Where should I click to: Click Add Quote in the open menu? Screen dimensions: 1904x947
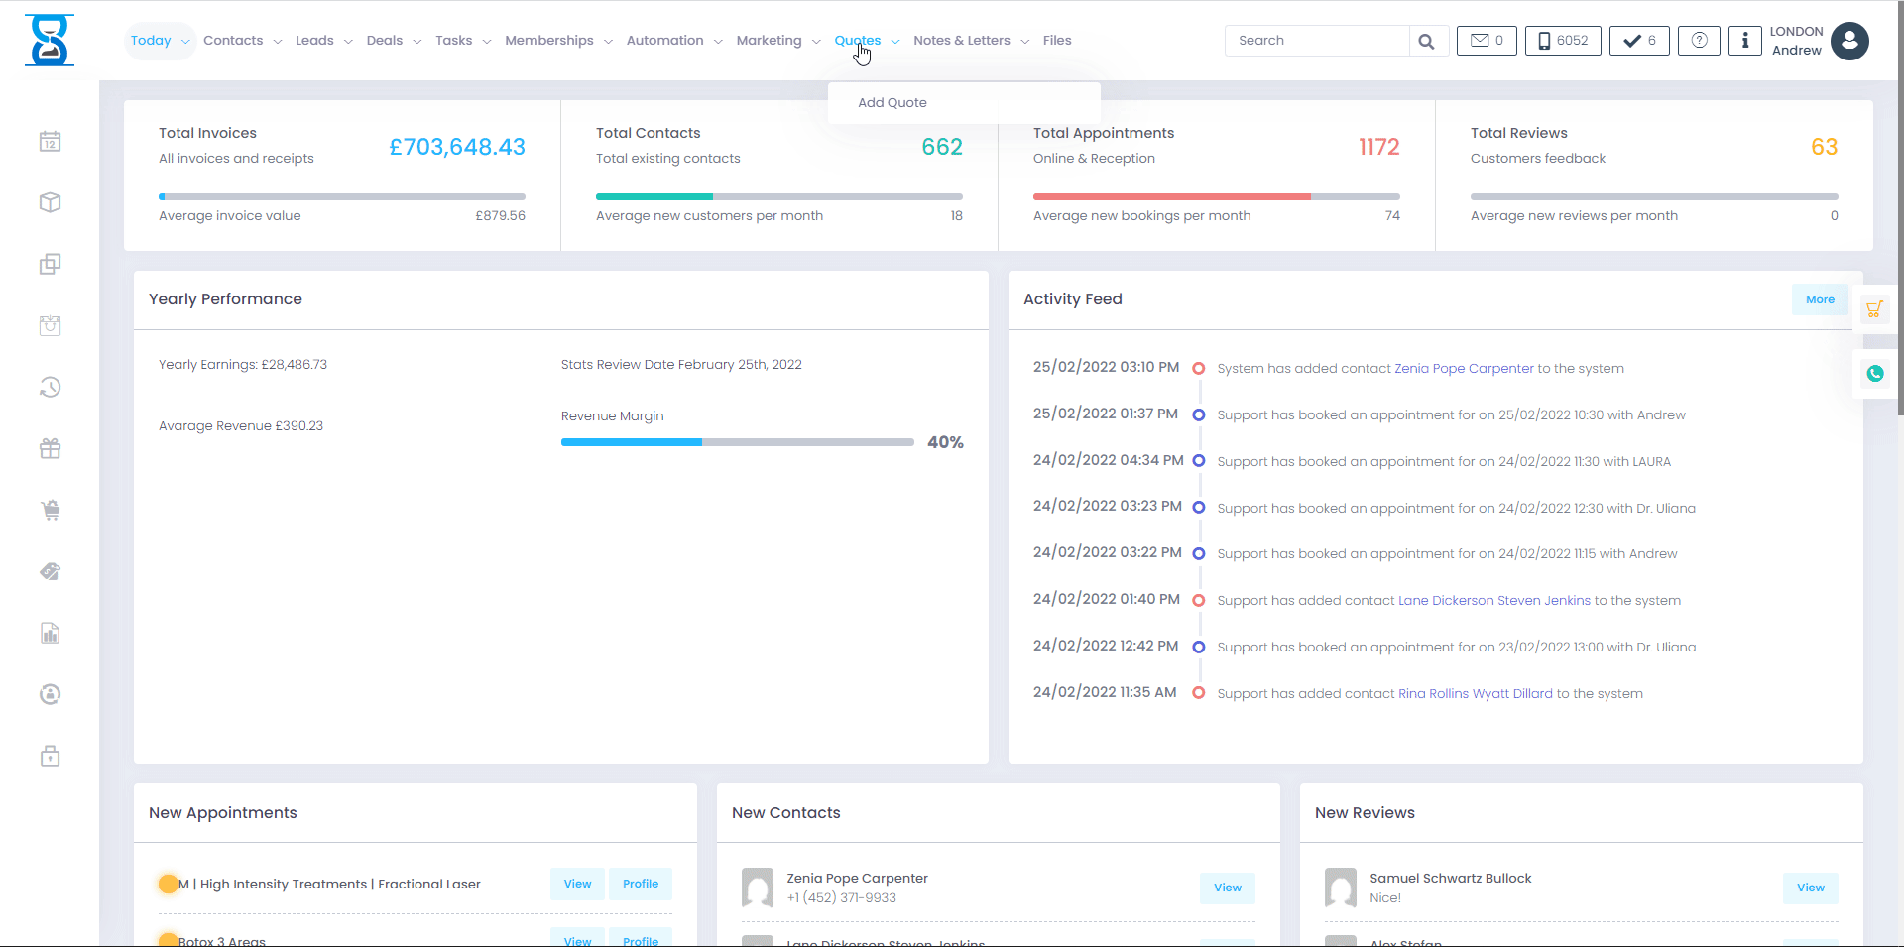(x=892, y=102)
